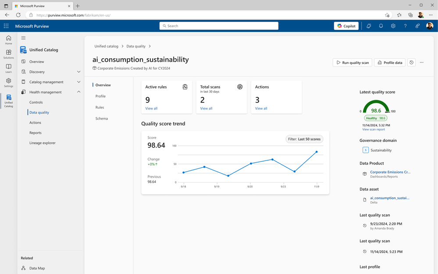
Task: Open Reports under Health management
Action: (36, 133)
